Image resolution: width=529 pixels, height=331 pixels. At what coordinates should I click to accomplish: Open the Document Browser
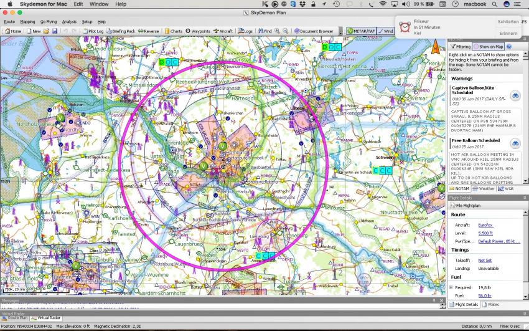pos(314,31)
